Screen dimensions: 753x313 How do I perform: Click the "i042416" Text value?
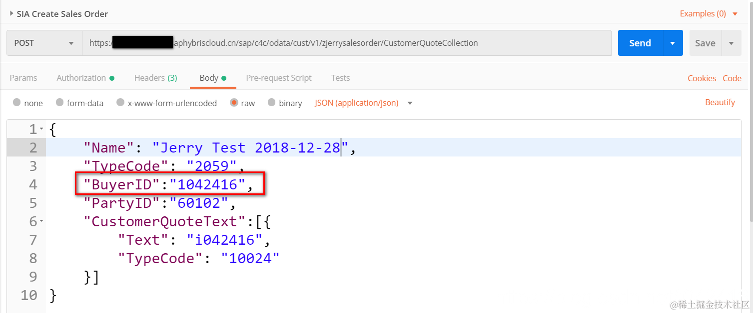(224, 240)
